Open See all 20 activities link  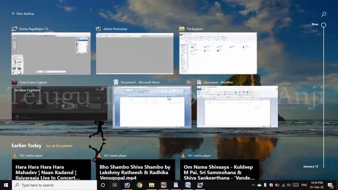(59, 146)
